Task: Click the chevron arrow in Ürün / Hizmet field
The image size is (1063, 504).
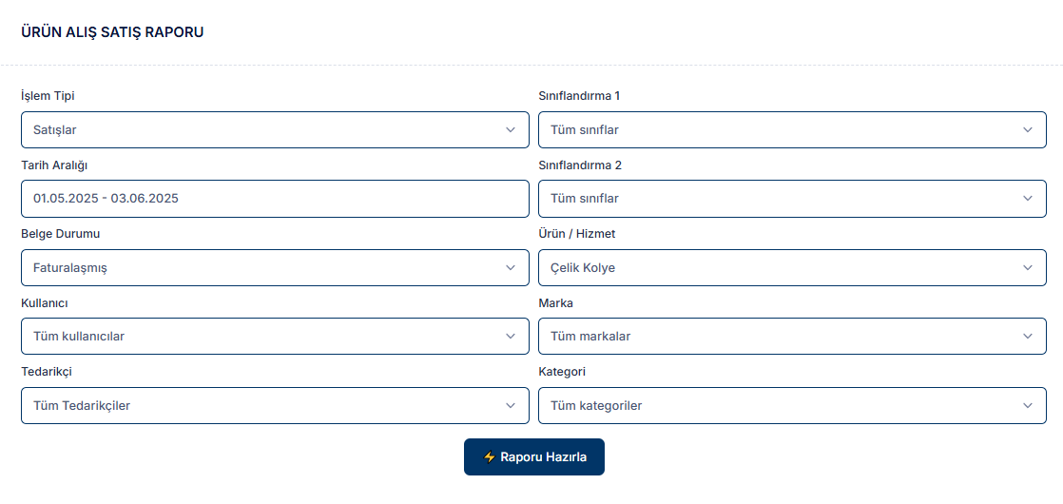Action: click(x=1028, y=268)
